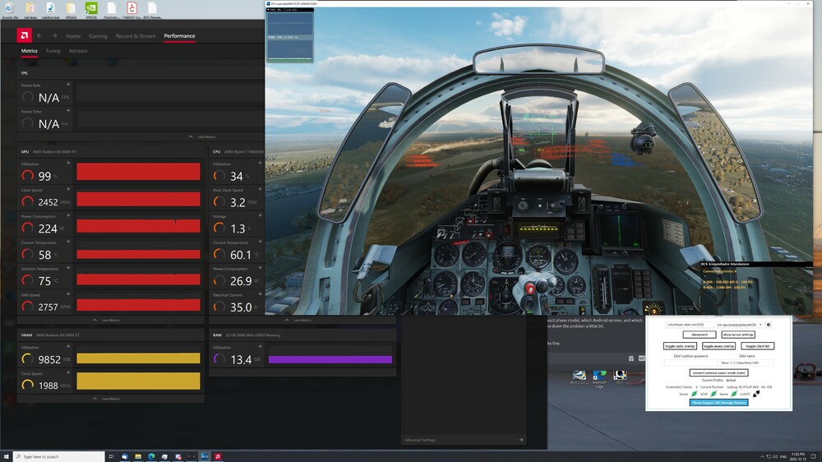Switch to the Gaming tab
The height and width of the screenshot is (462, 822).
click(98, 36)
